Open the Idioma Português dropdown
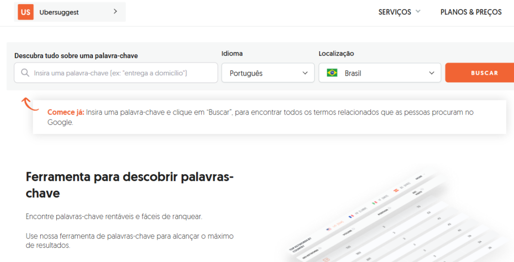Image resolution: width=514 pixels, height=262 pixels. (x=268, y=73)
